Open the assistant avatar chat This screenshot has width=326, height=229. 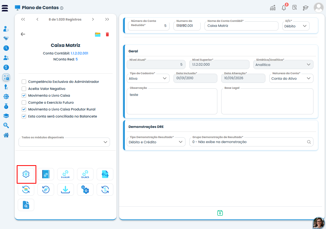(319, 223)
